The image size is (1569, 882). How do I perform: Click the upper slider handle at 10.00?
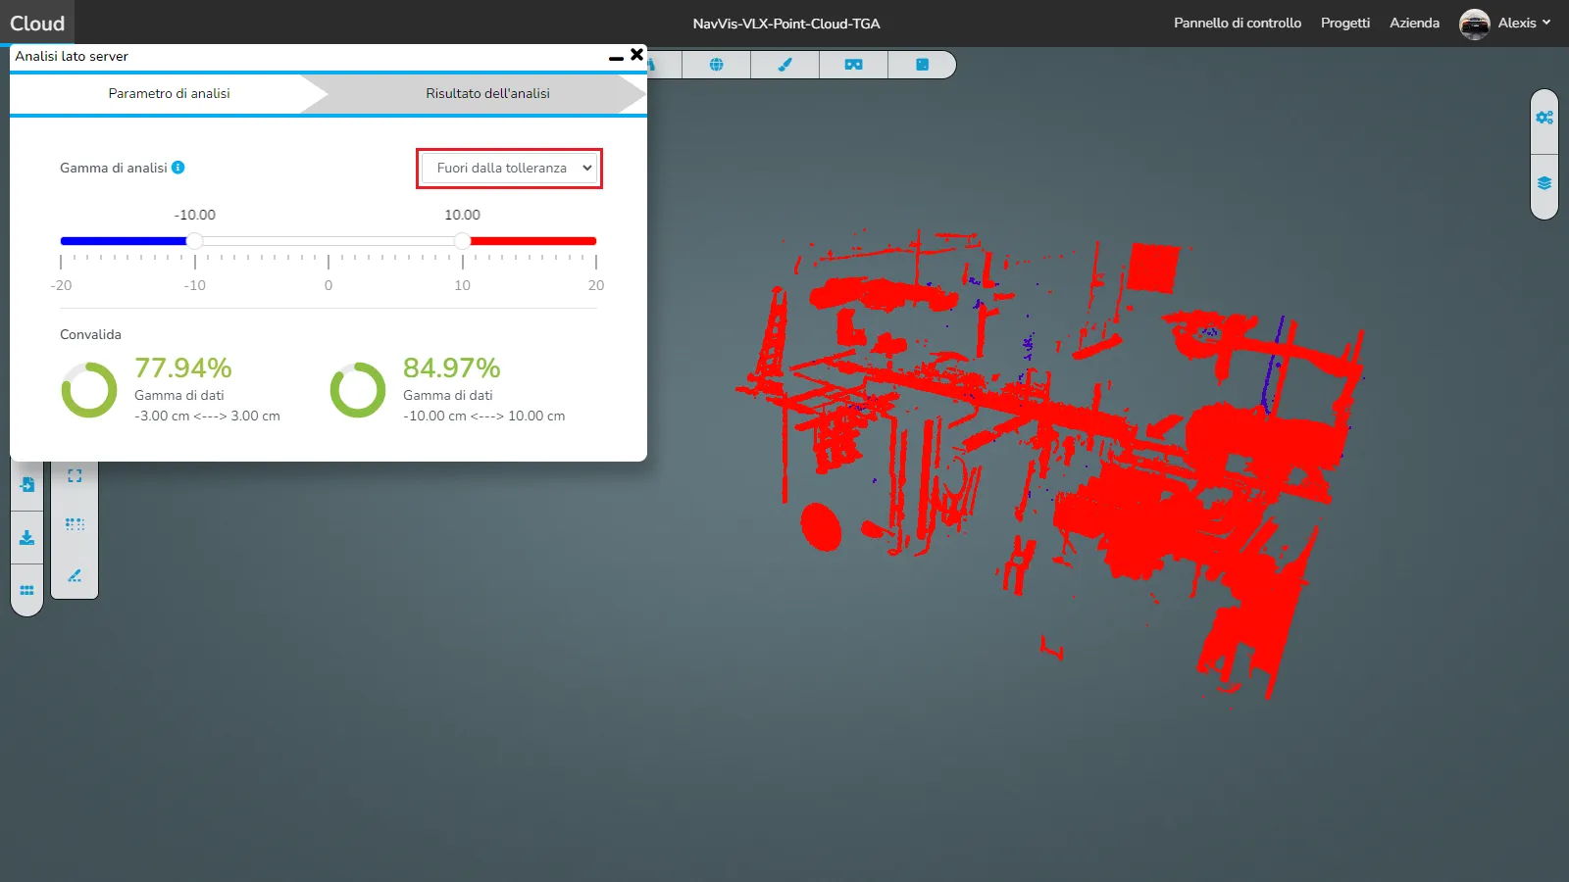tap(462, 241)
